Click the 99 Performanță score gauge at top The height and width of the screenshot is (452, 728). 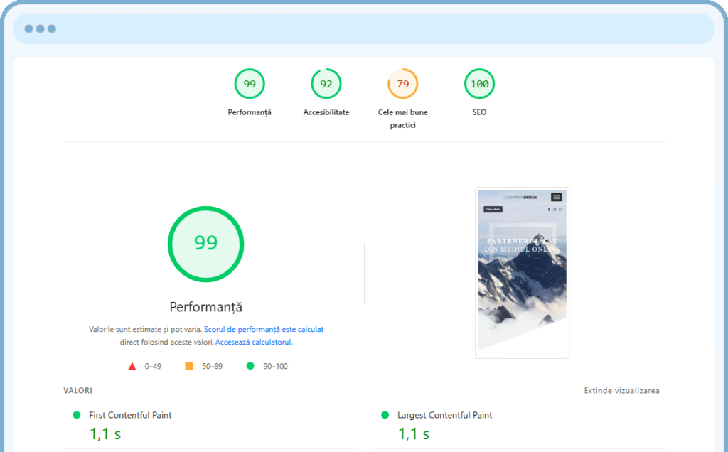tap(250, 84)
